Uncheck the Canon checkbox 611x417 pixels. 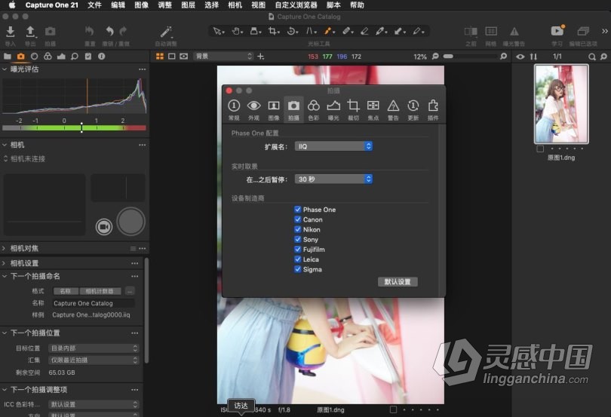[298, 219]
